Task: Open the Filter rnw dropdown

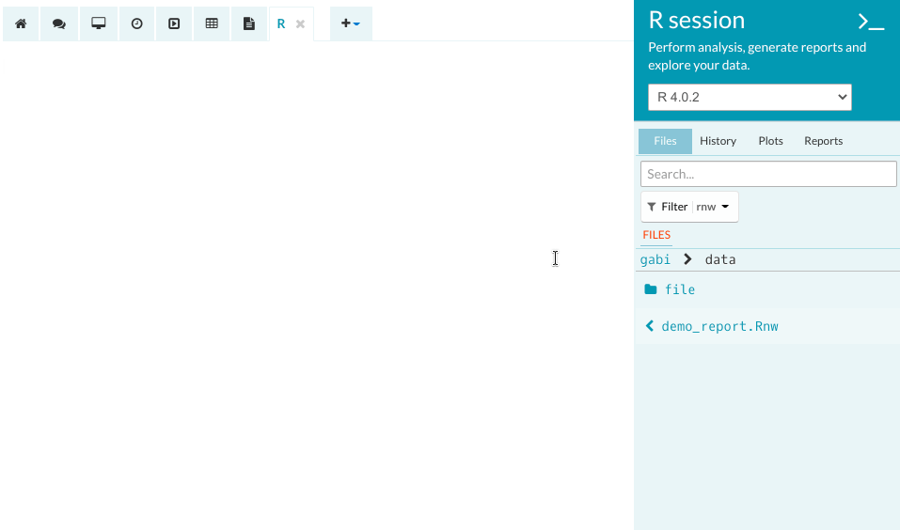Action: [x=689, y=207]
